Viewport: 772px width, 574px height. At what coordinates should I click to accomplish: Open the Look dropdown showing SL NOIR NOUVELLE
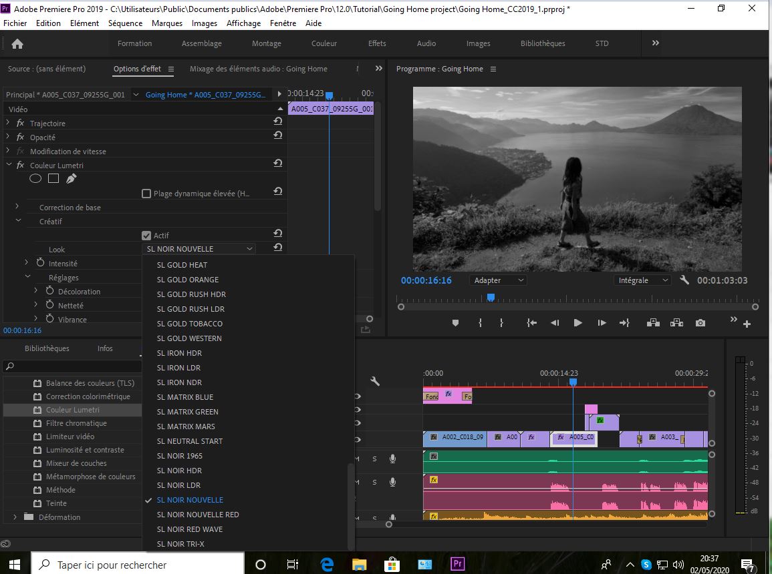pyautogui.click(x=199, y=249)
